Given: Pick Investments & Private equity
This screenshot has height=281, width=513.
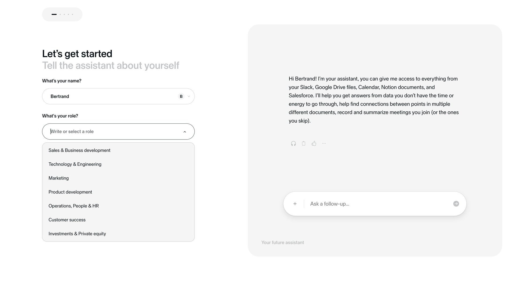Looking at the screenshot, I should [77, 233].
